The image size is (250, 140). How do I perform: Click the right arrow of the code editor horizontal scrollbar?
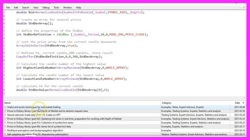pyautogui.click(x=245, y=98)
